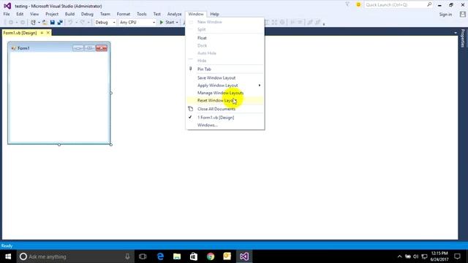This screenshot has height=263, width=468.
Task: Click the Sign in link
Action: point(445,15)
